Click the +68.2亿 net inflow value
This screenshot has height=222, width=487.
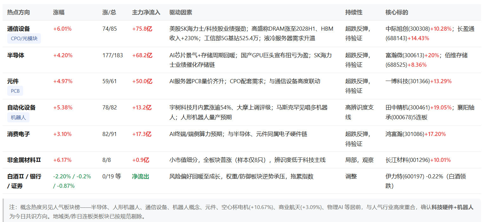point(142,55)
